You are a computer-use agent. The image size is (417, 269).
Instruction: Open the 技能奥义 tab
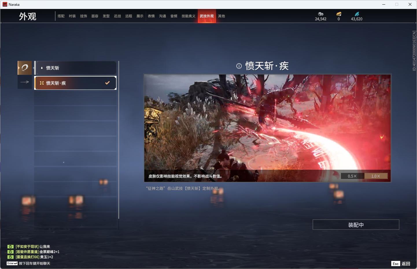point(189,16)
